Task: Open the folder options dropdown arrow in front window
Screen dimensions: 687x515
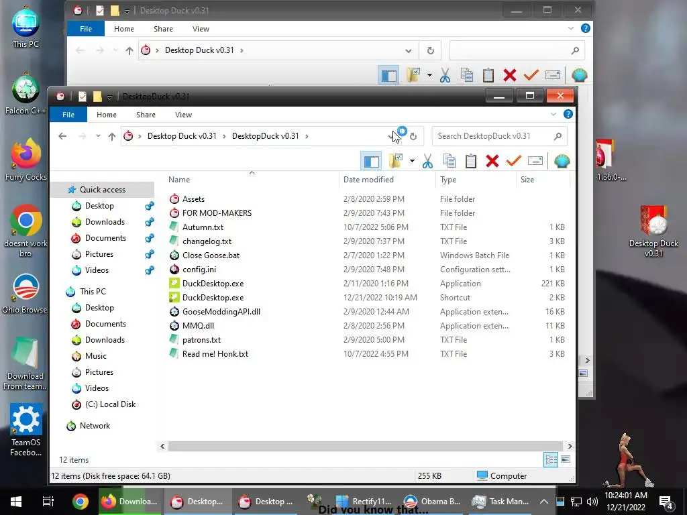Action: (x=412, y=161)
